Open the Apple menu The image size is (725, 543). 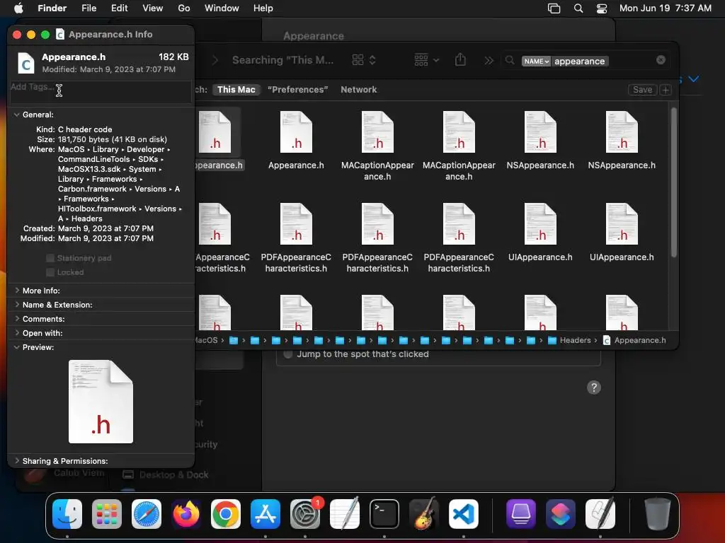[18, 8]
